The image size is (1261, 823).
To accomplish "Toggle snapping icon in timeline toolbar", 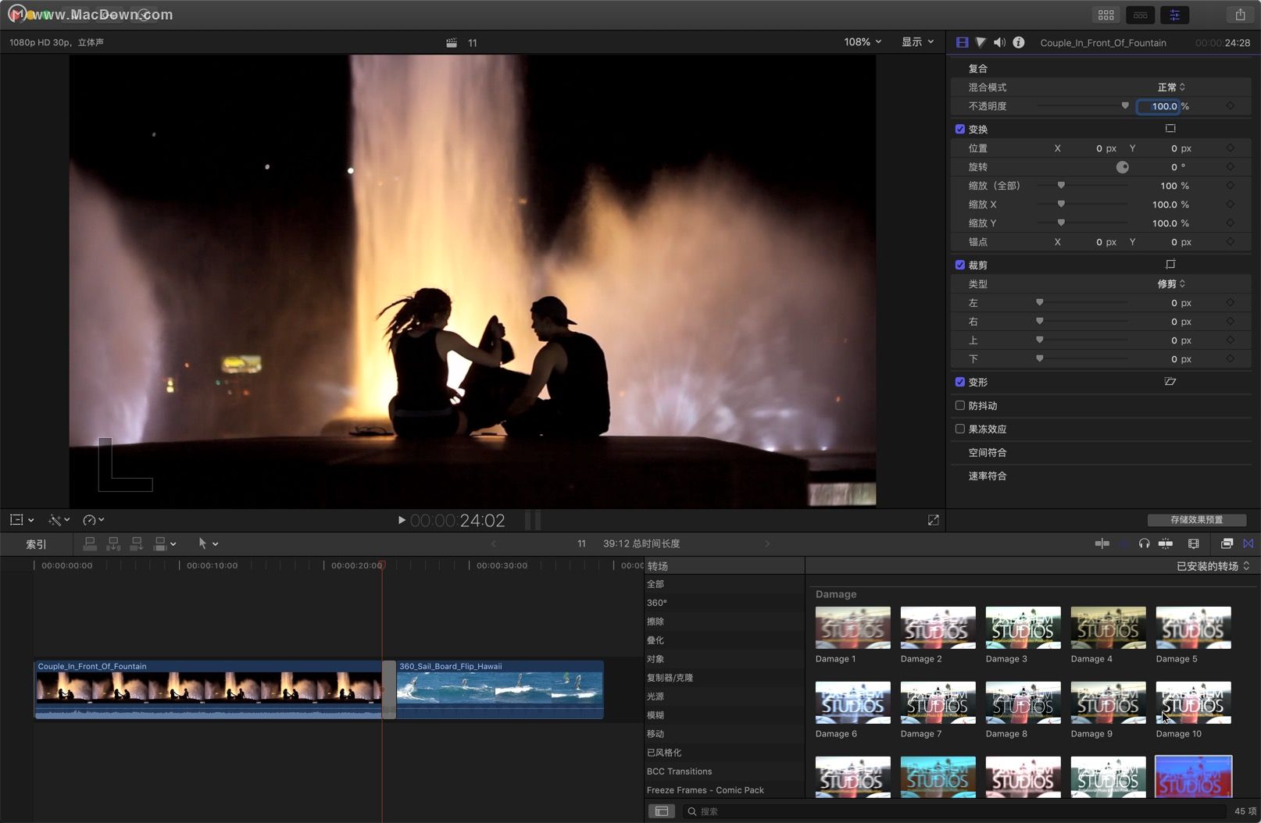I will (1166, 543).
